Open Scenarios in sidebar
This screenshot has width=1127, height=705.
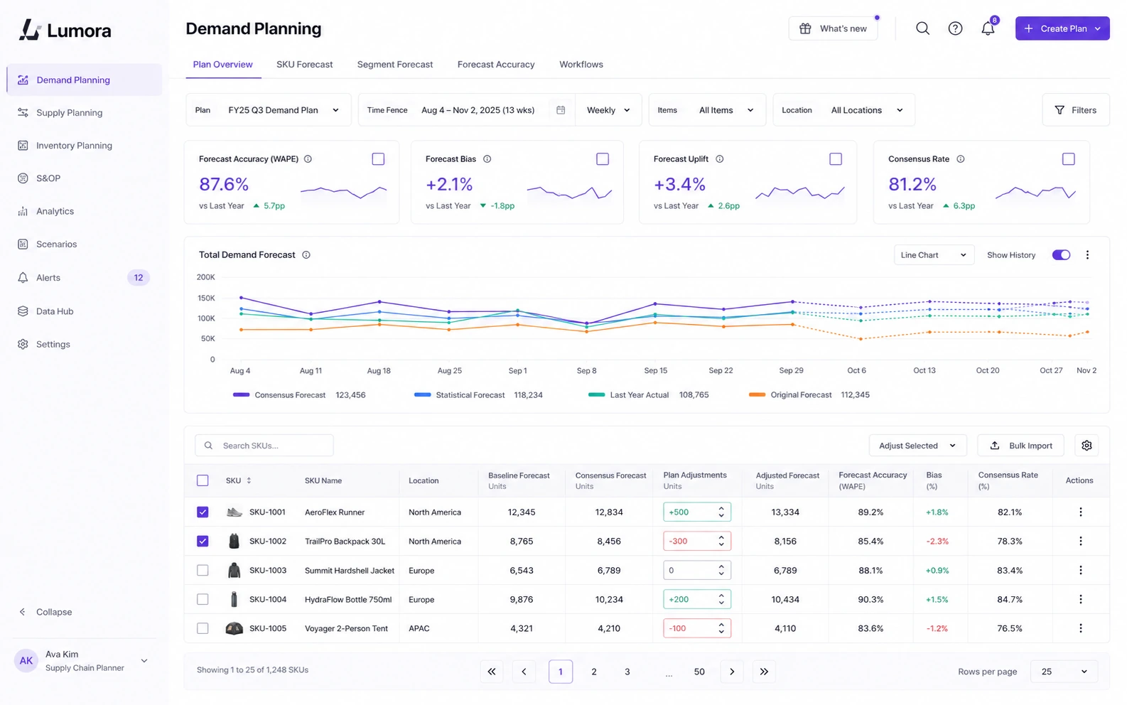point(85,244)
